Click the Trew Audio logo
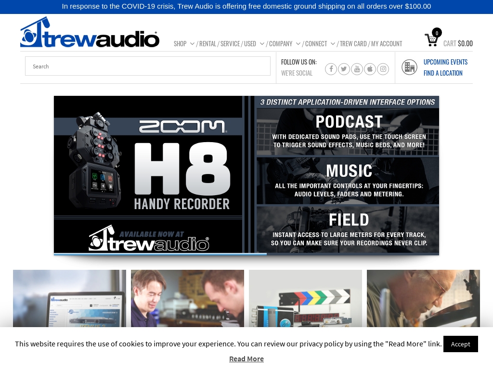 pos(90,31)
